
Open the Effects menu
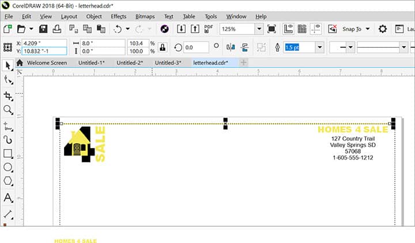click(118, 17)
